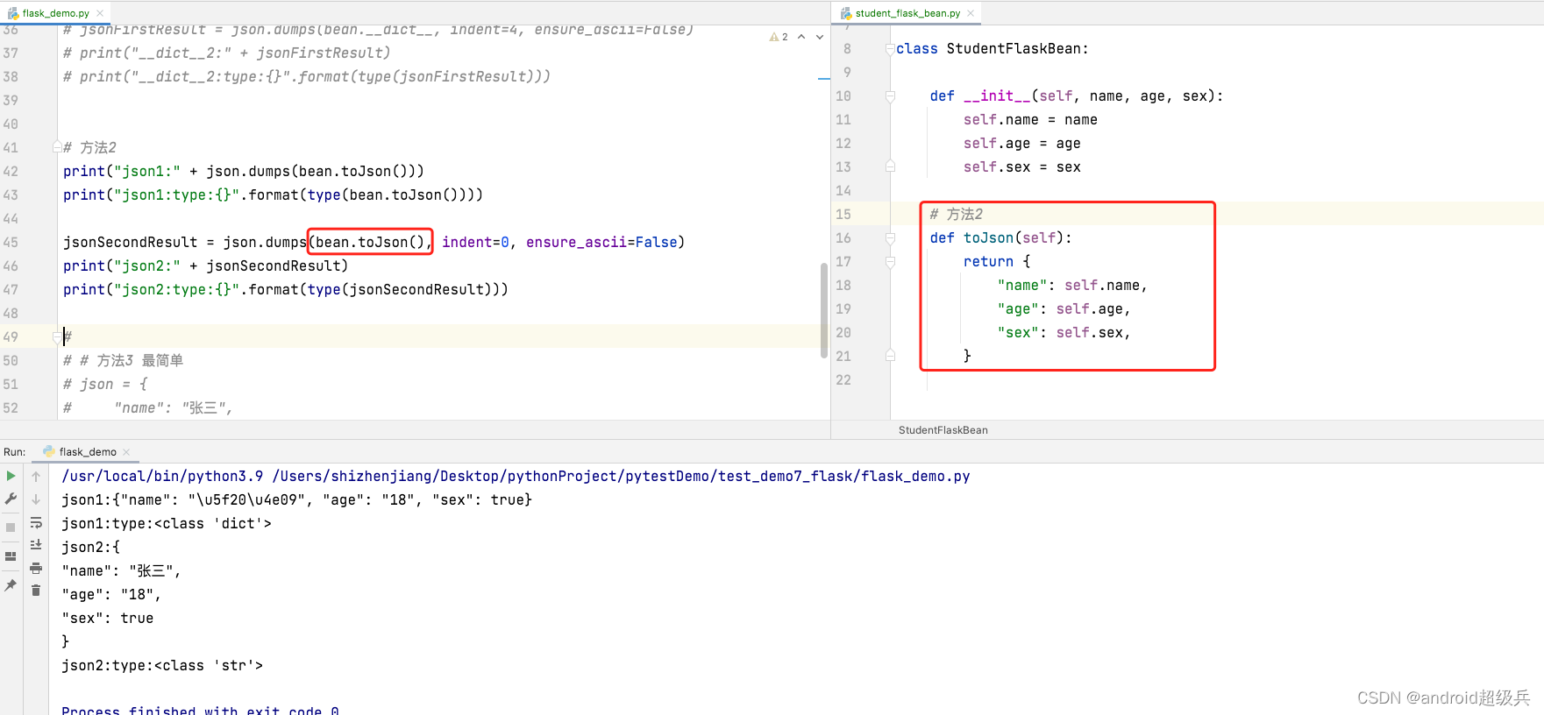Place cursor on jsonSecondResult assignment line
The width and height of the screenshot is (1544, 715).
coord(374,242)
